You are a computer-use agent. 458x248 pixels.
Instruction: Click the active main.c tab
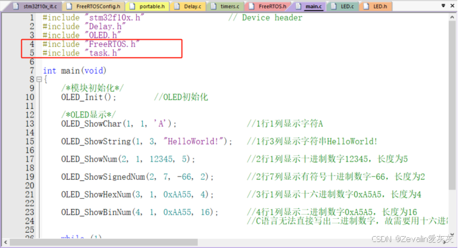point(309,6)
